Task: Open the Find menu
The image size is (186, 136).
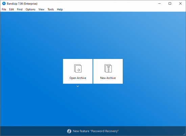Action: (20, 9)
